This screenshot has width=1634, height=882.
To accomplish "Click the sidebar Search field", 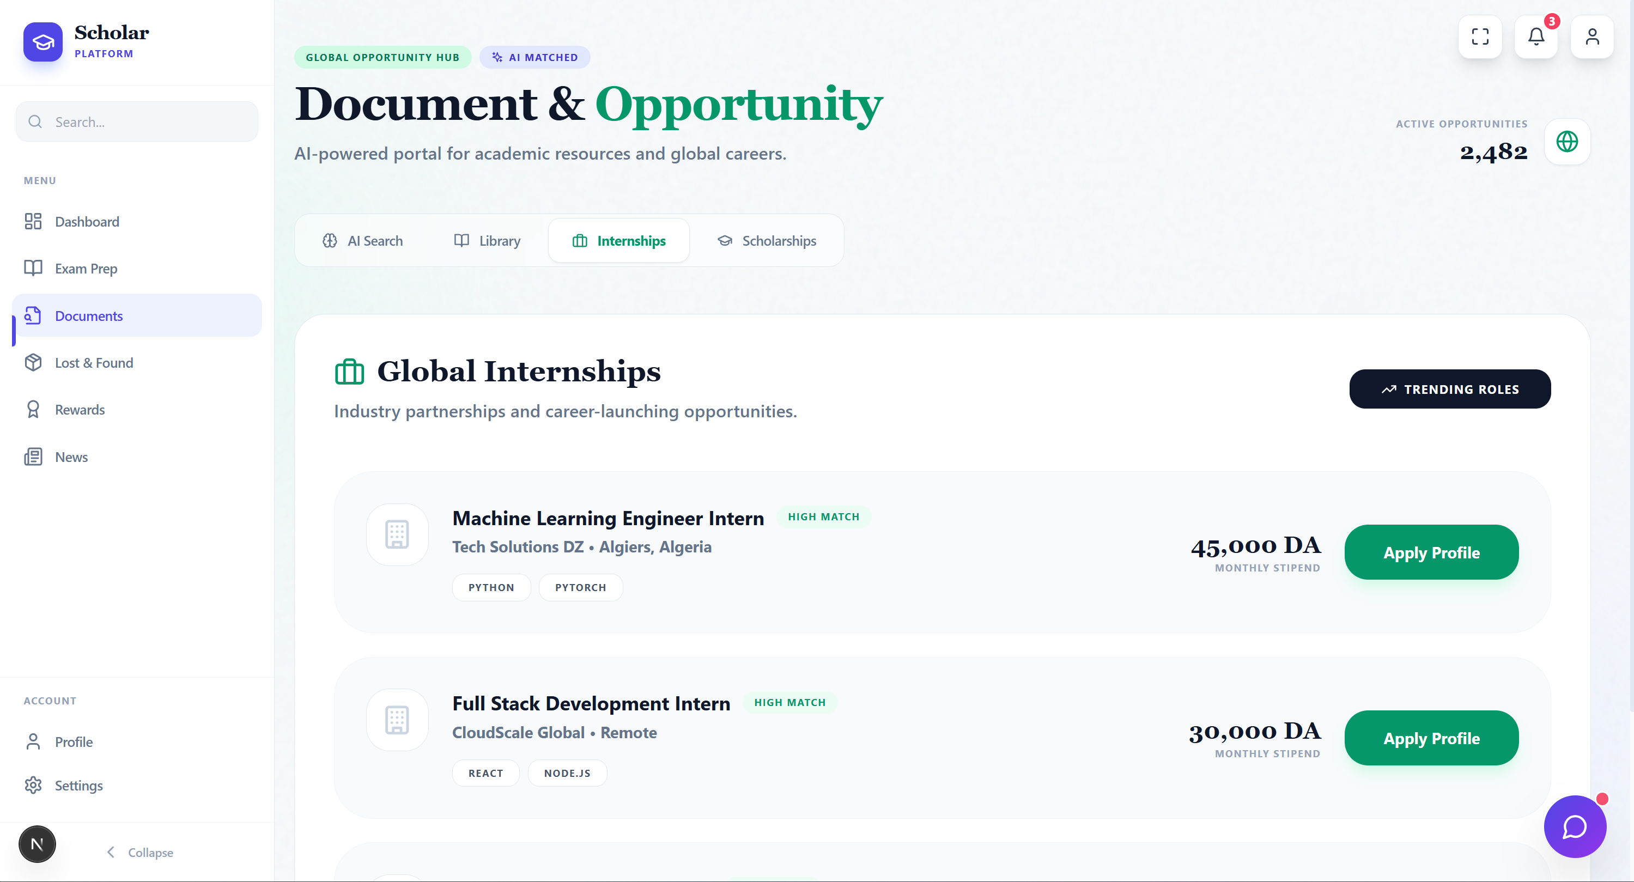I will (x=137, y=121).
